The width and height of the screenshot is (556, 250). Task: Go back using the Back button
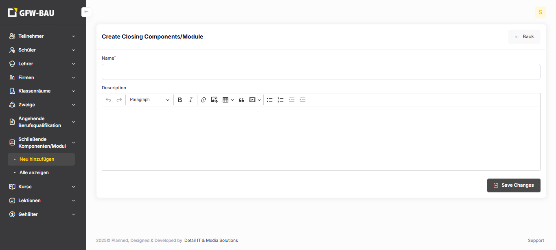[x=524, y=37]
